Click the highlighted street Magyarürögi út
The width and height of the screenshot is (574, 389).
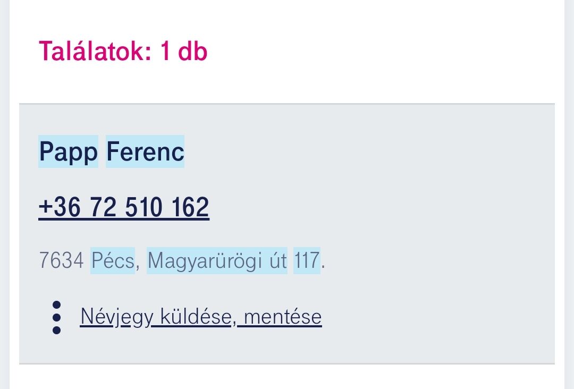217,260
